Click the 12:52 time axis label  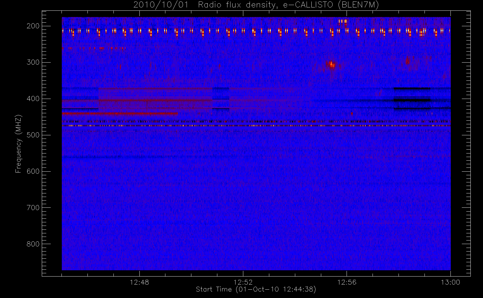pos(243,282)
